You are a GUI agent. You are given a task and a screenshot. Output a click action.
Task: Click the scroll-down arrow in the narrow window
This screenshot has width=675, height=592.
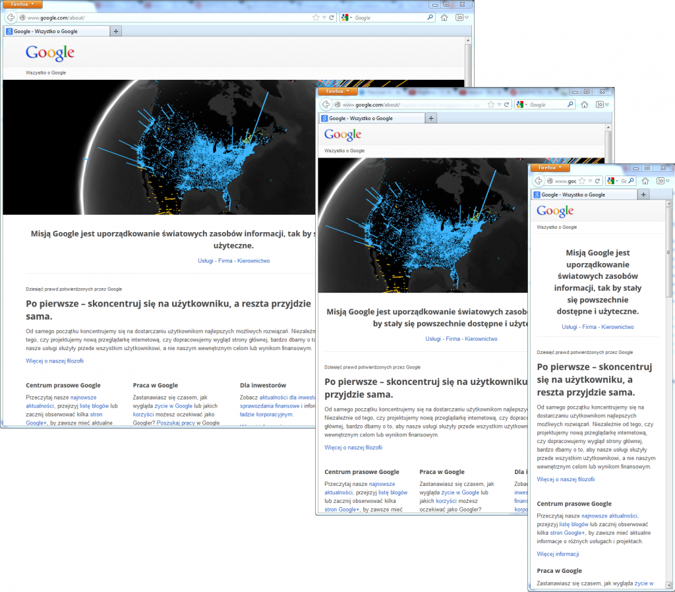tap(669, 585)
